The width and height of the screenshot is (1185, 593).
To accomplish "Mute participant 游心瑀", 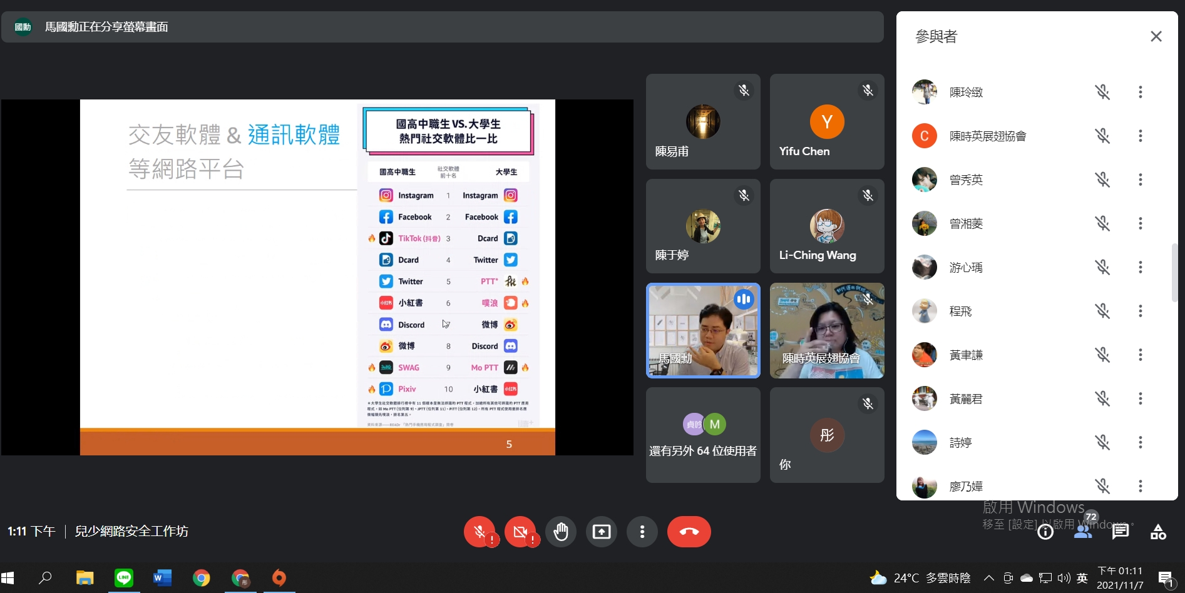I will (x=1102, y=267).
